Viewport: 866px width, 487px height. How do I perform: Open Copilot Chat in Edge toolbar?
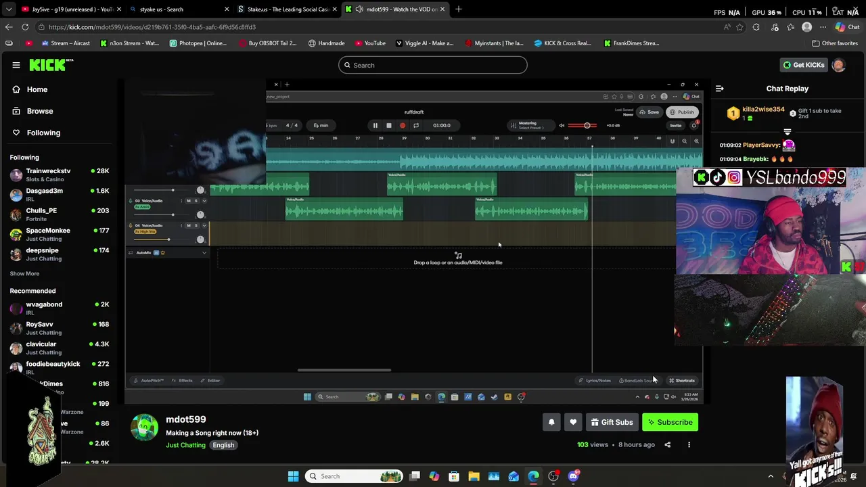[x=847, y=27]
